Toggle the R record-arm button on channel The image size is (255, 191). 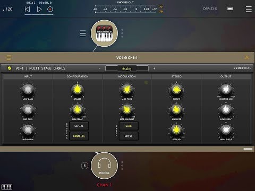[84, 166]
